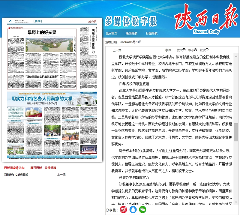Click the aerial river photo in the page preview
This screenshot has width=240, height=216.
point(49,44)
